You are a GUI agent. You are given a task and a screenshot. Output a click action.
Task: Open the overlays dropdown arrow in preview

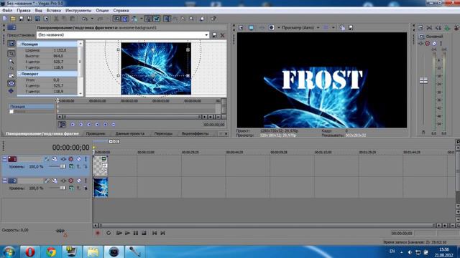[x=333, y=27]
